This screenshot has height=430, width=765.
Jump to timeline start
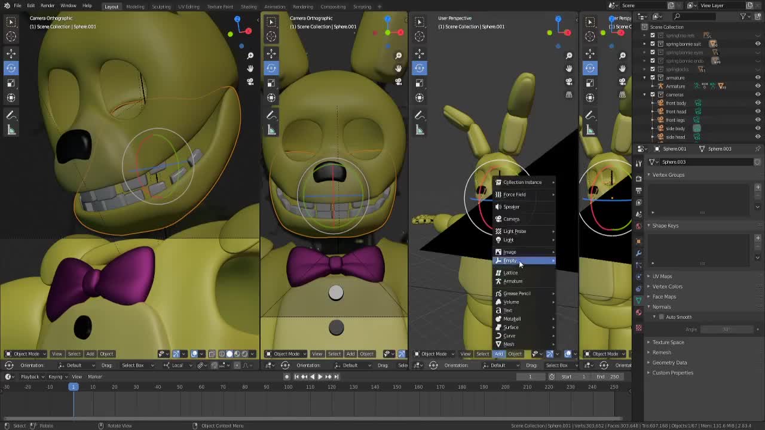point(297,376)
